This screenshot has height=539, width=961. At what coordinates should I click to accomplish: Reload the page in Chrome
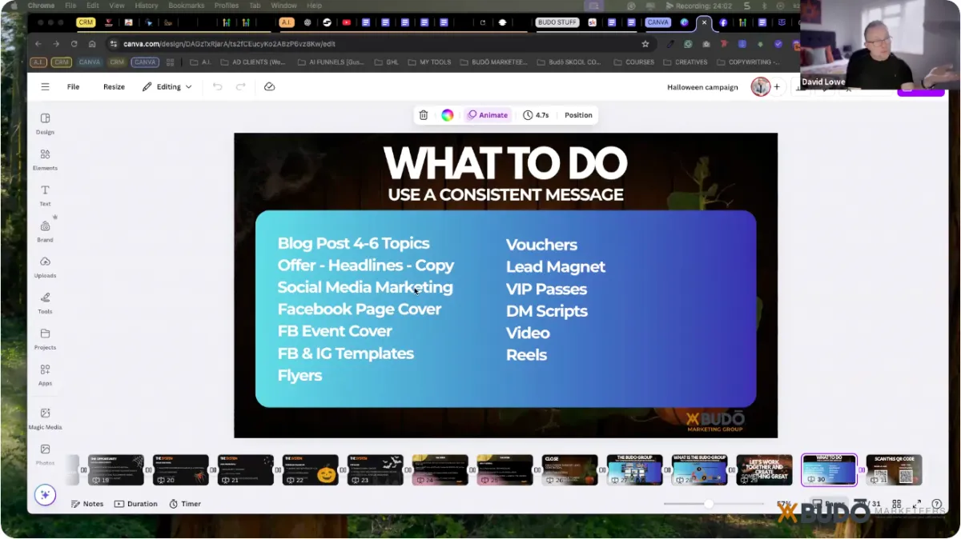coord(74,44)
